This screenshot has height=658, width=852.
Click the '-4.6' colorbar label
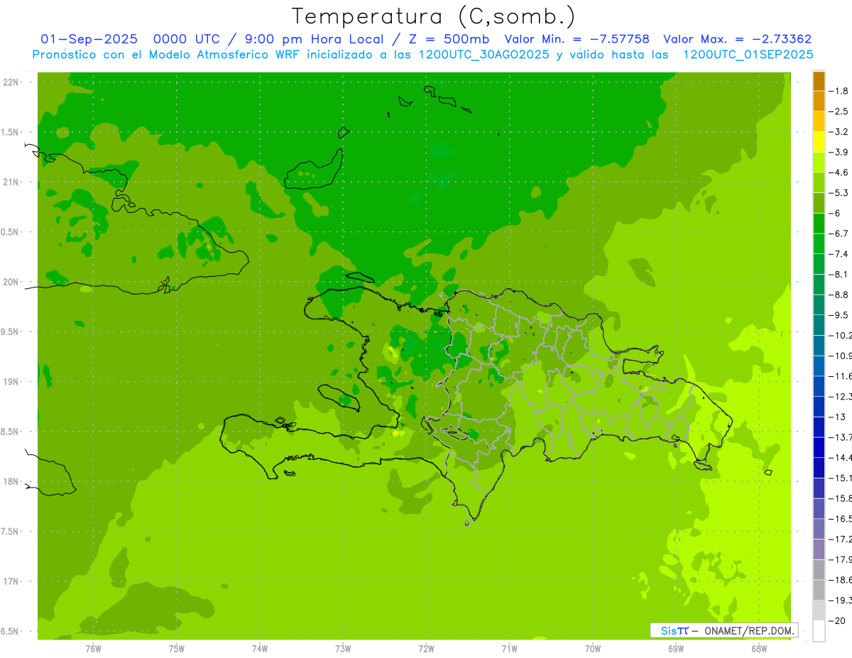(839, 172)
